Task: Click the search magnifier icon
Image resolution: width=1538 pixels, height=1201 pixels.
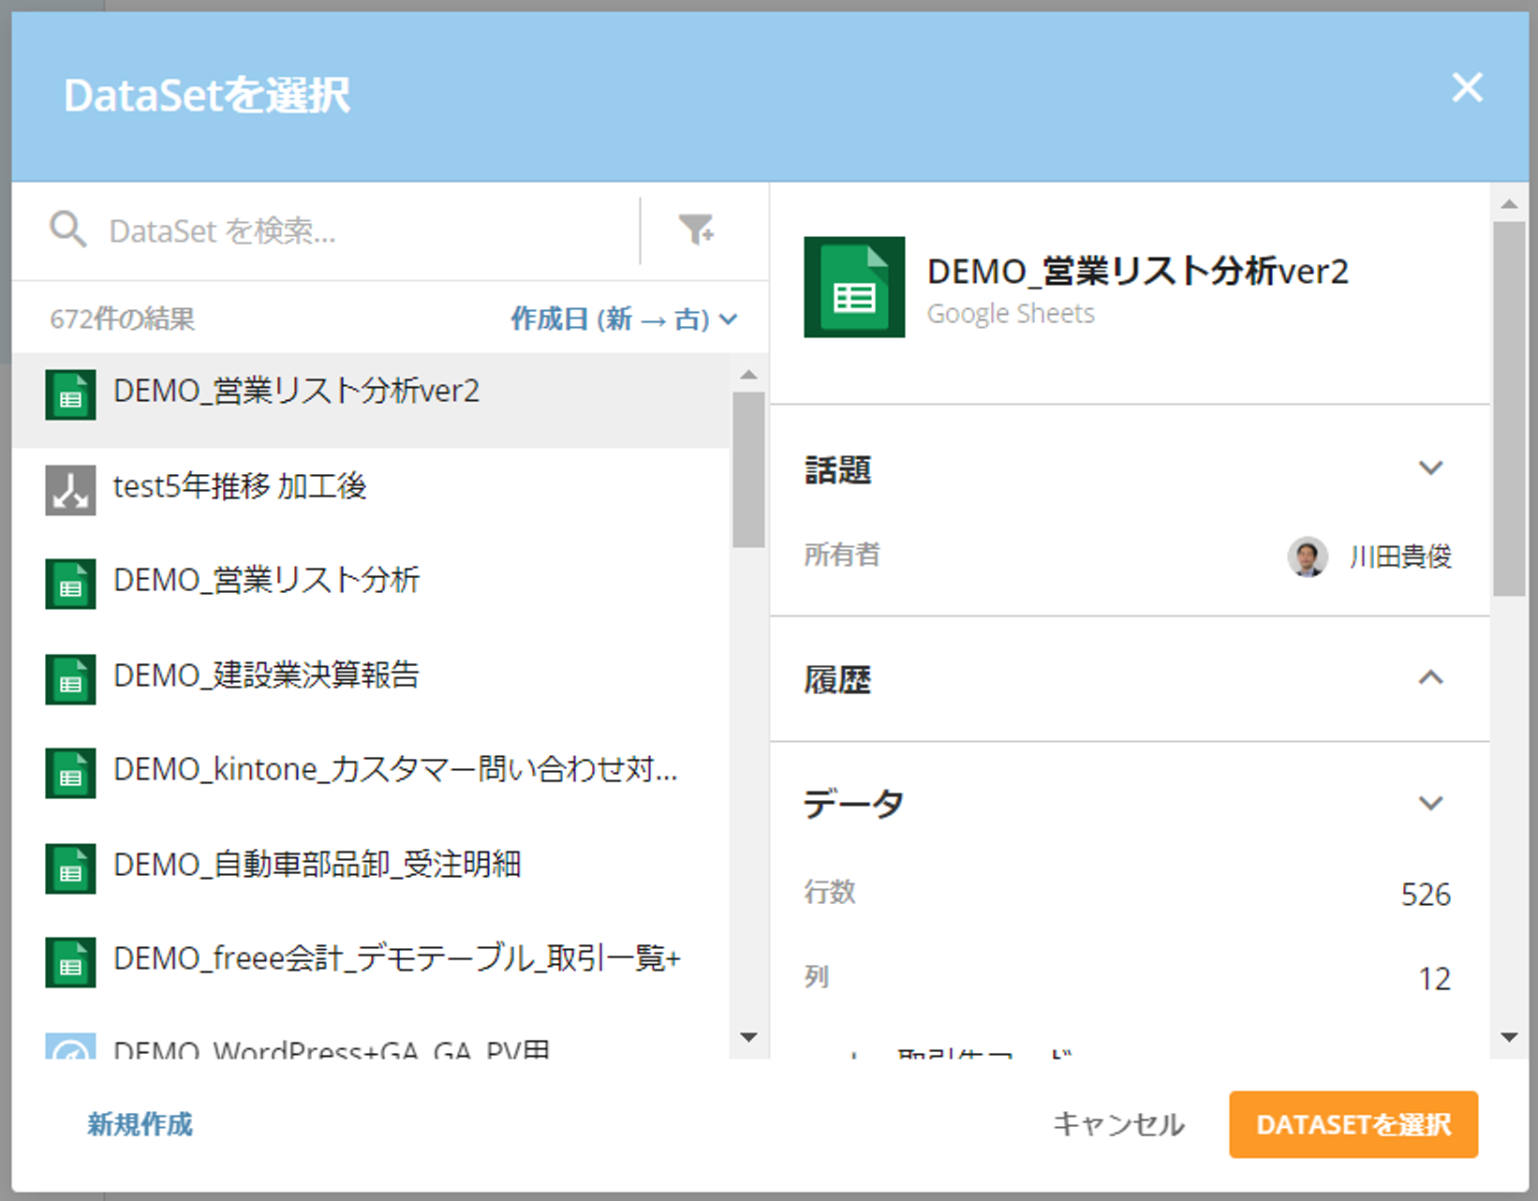Action: pos(68,230)
